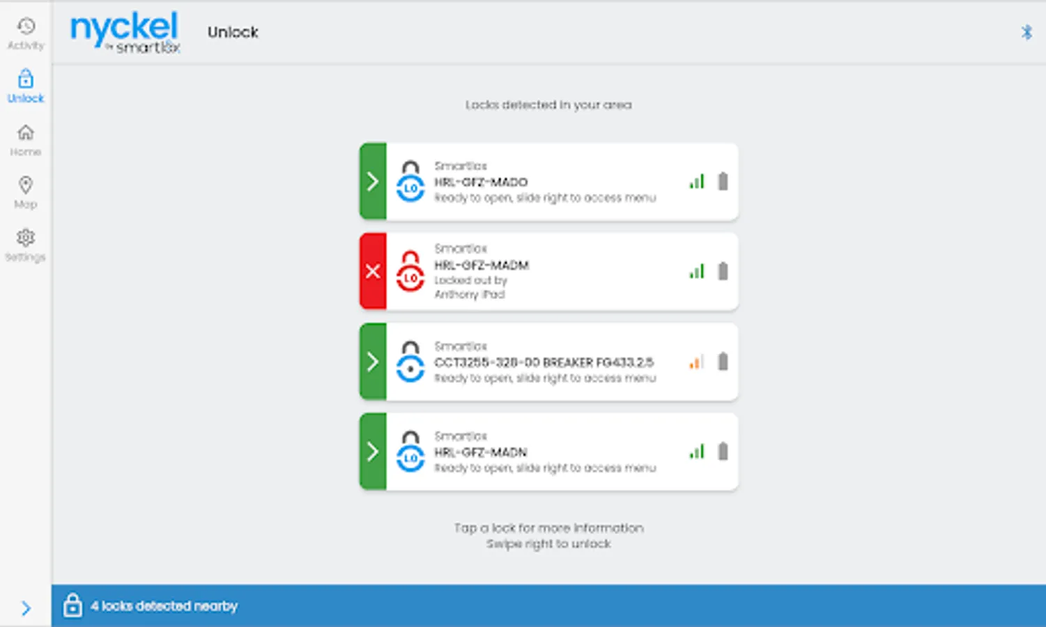Screen dimensions: 1046x627
Task: Click 'Ready to open' status under CCT3255 BREAKER
Action: pos(545,378)
